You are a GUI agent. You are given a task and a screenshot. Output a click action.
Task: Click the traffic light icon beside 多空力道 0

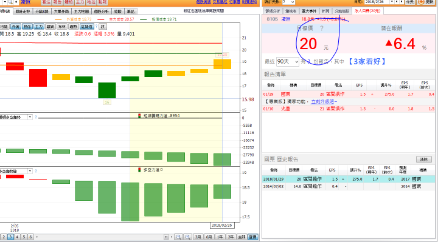tap(139, 170)
